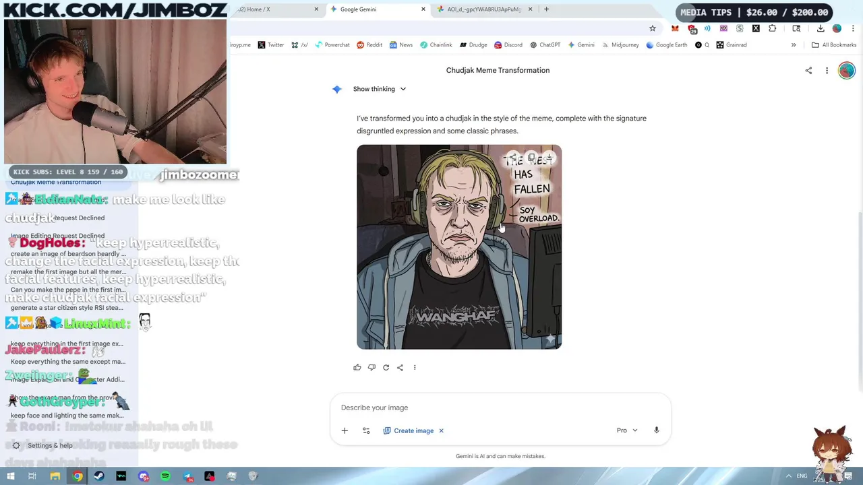Switch to the Google Gemini tab

(x=378, y=9)
